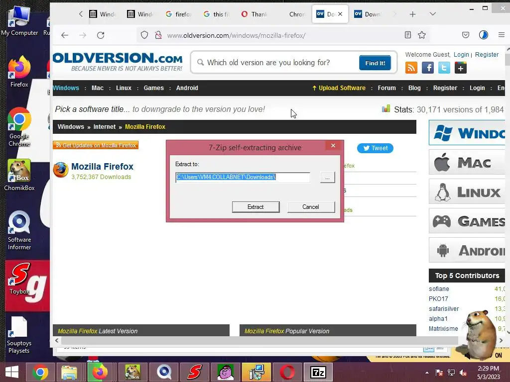Open Software Informer desktop shortcut
Screen dimensions: 510x382
(x=19, y=231)
